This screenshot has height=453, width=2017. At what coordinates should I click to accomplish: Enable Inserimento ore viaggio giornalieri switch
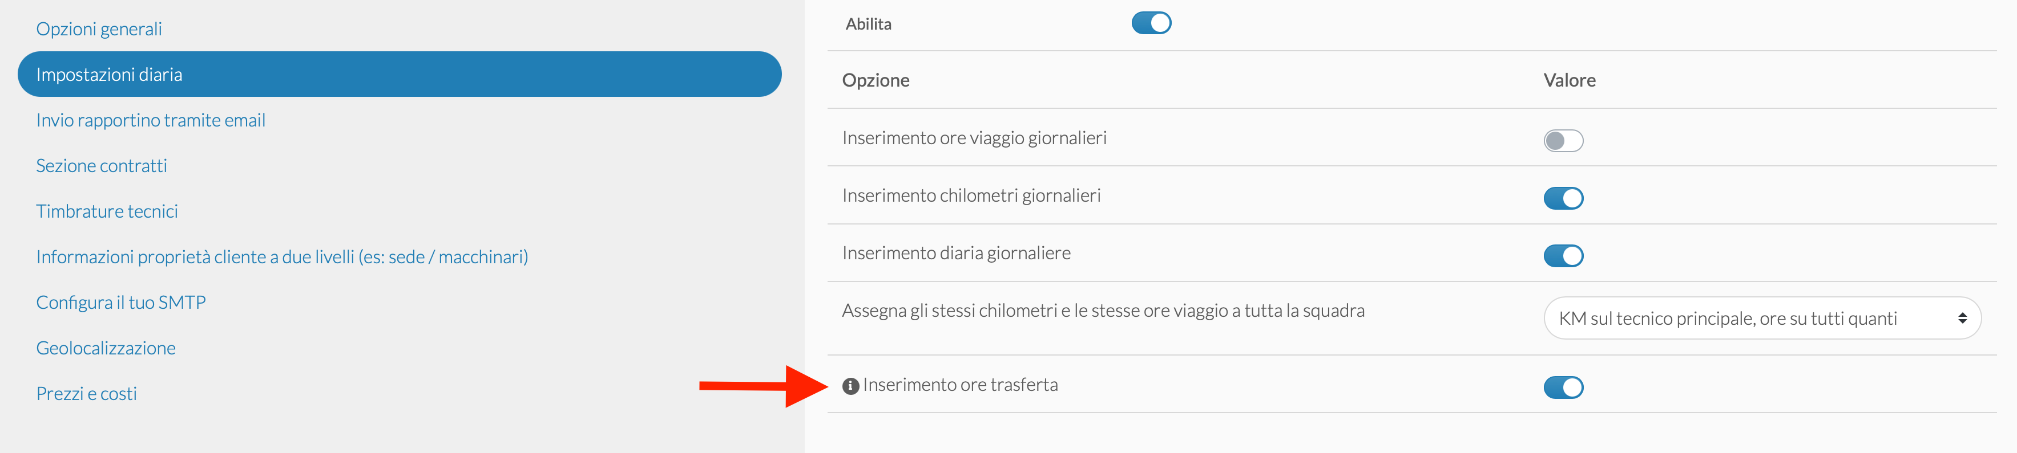click(x=1563, y=141)
